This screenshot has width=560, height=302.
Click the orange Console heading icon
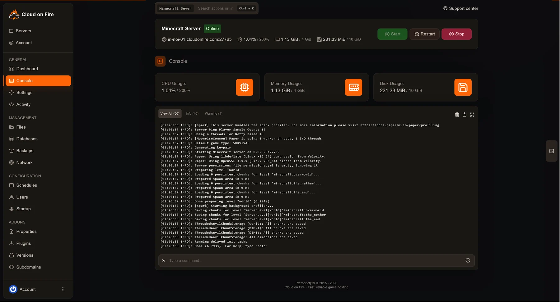[160, 61]
